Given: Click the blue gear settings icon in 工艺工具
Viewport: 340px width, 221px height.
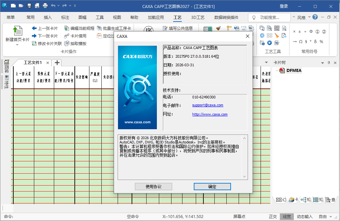Looking at the screenshot, I should (262, 35).
